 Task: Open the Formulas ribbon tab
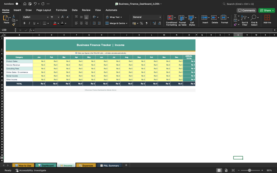pos(61,10)
